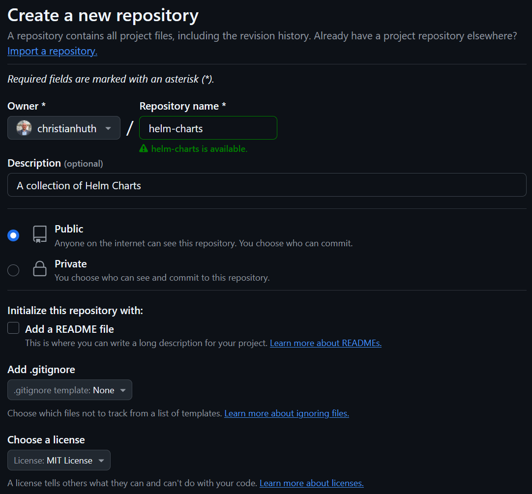This screenshot has height=494, width=532.
Task: Click the book icon next to Public
Action: (39, 235)
